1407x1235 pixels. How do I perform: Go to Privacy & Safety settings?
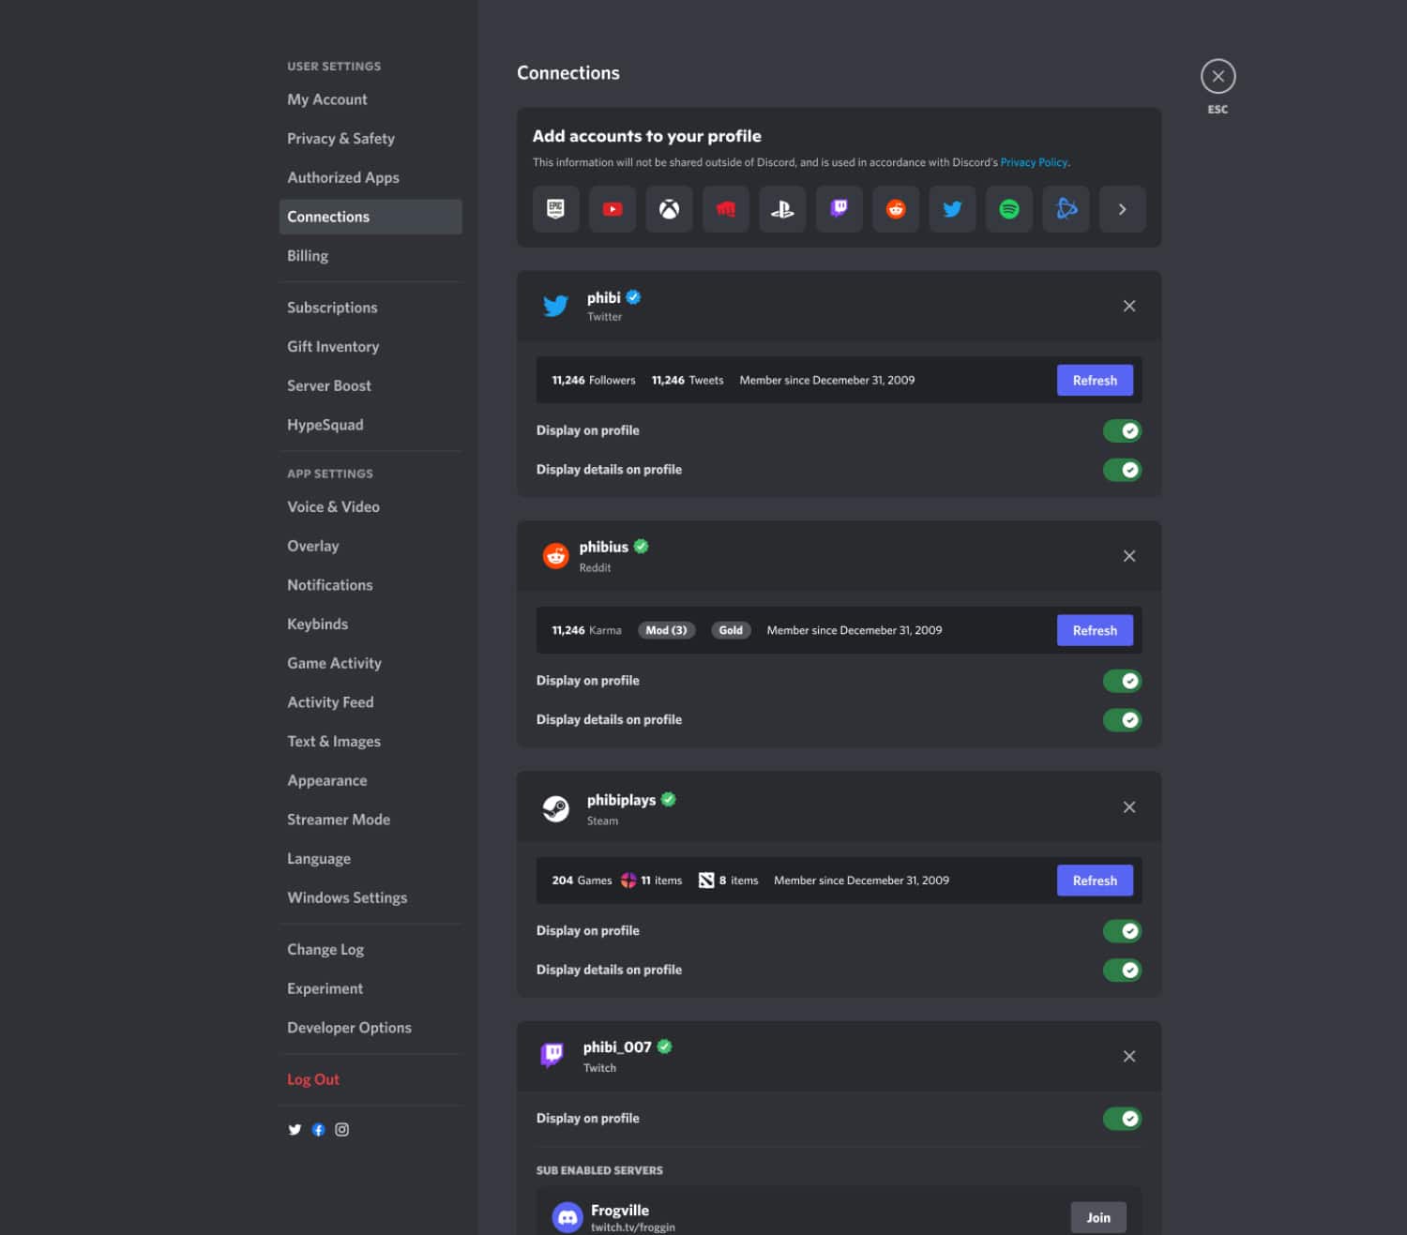pos(371,139)
